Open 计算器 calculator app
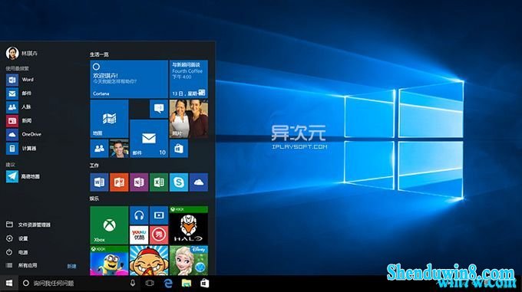Screen dimensions: 522x292 [21, 149]
